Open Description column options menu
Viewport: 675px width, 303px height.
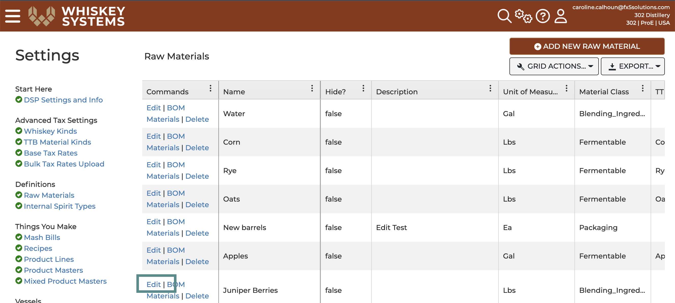point(490,88)
